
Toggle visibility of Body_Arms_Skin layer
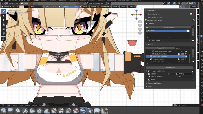click(186, 59)
